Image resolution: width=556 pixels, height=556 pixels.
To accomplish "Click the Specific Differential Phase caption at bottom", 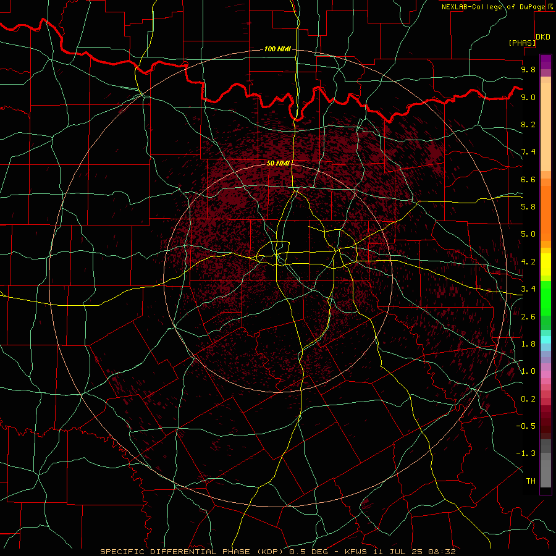I will [x=277, y=552].
